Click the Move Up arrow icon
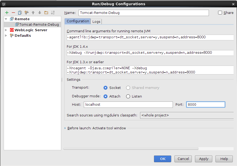237x166 pixels. tap(33, 13)
